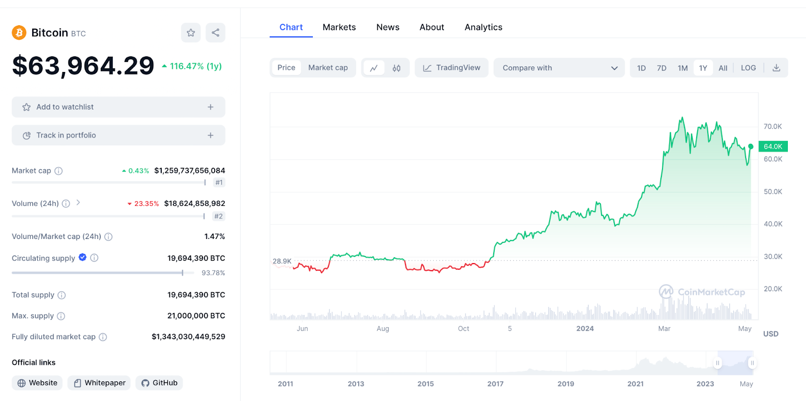The width and height of the screenshot is (806, 401).
Task: Click the 28.9K baseline label on chart
Action: pyautogui.click(x=282, y=261)
